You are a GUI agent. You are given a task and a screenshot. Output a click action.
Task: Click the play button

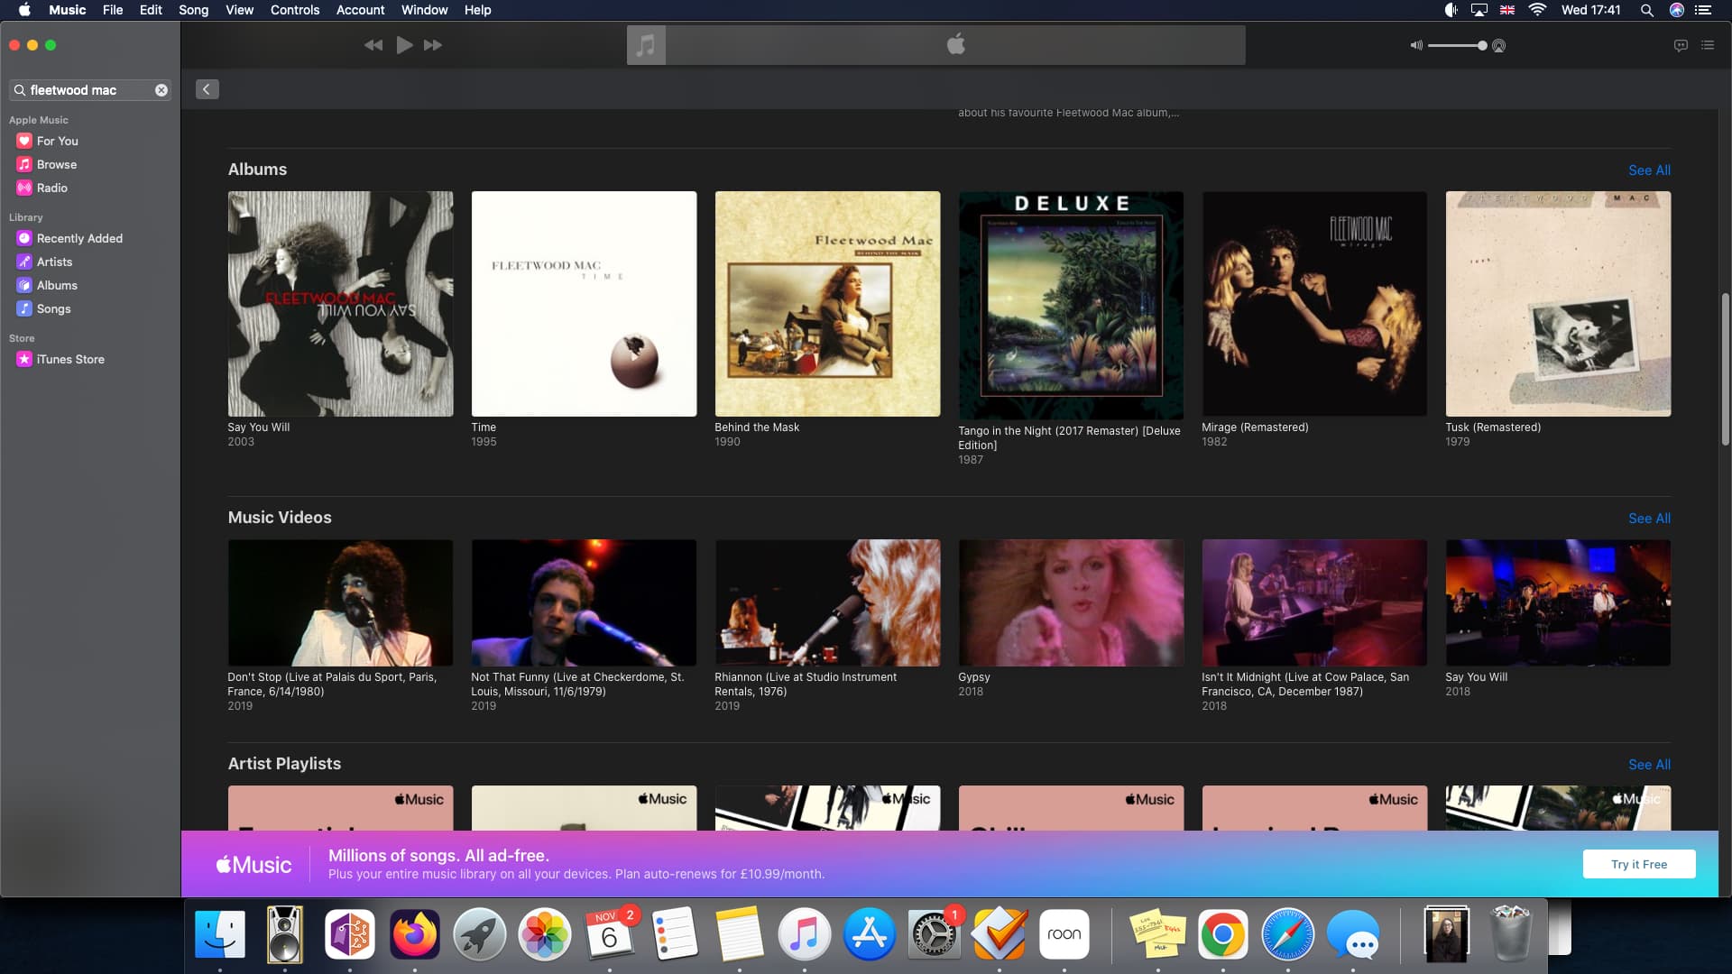405,45
